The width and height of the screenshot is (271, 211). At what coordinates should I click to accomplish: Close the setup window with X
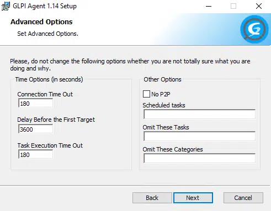(259, 6)
